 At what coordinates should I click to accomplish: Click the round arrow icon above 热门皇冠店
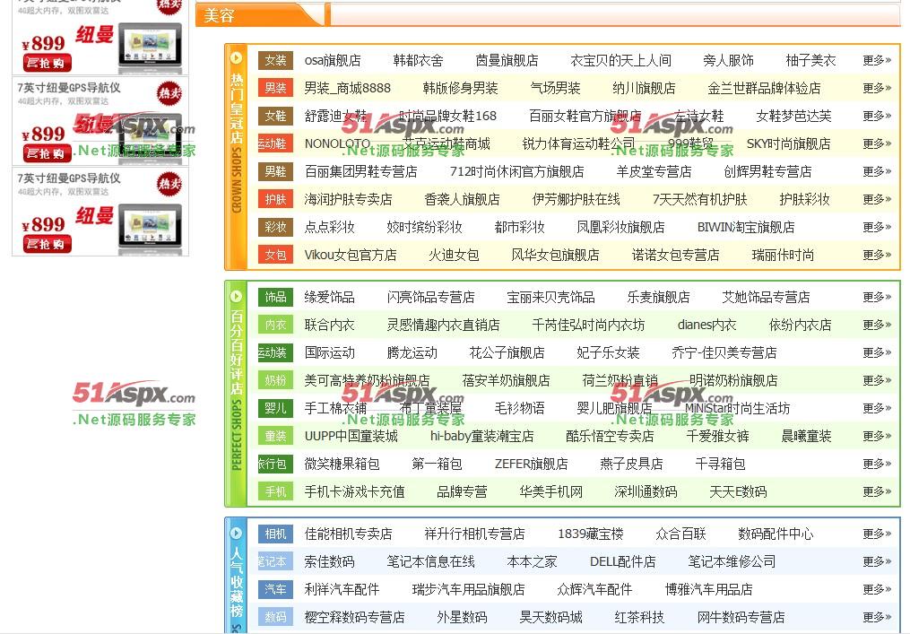pyautogui.click(x=236, y=57)
